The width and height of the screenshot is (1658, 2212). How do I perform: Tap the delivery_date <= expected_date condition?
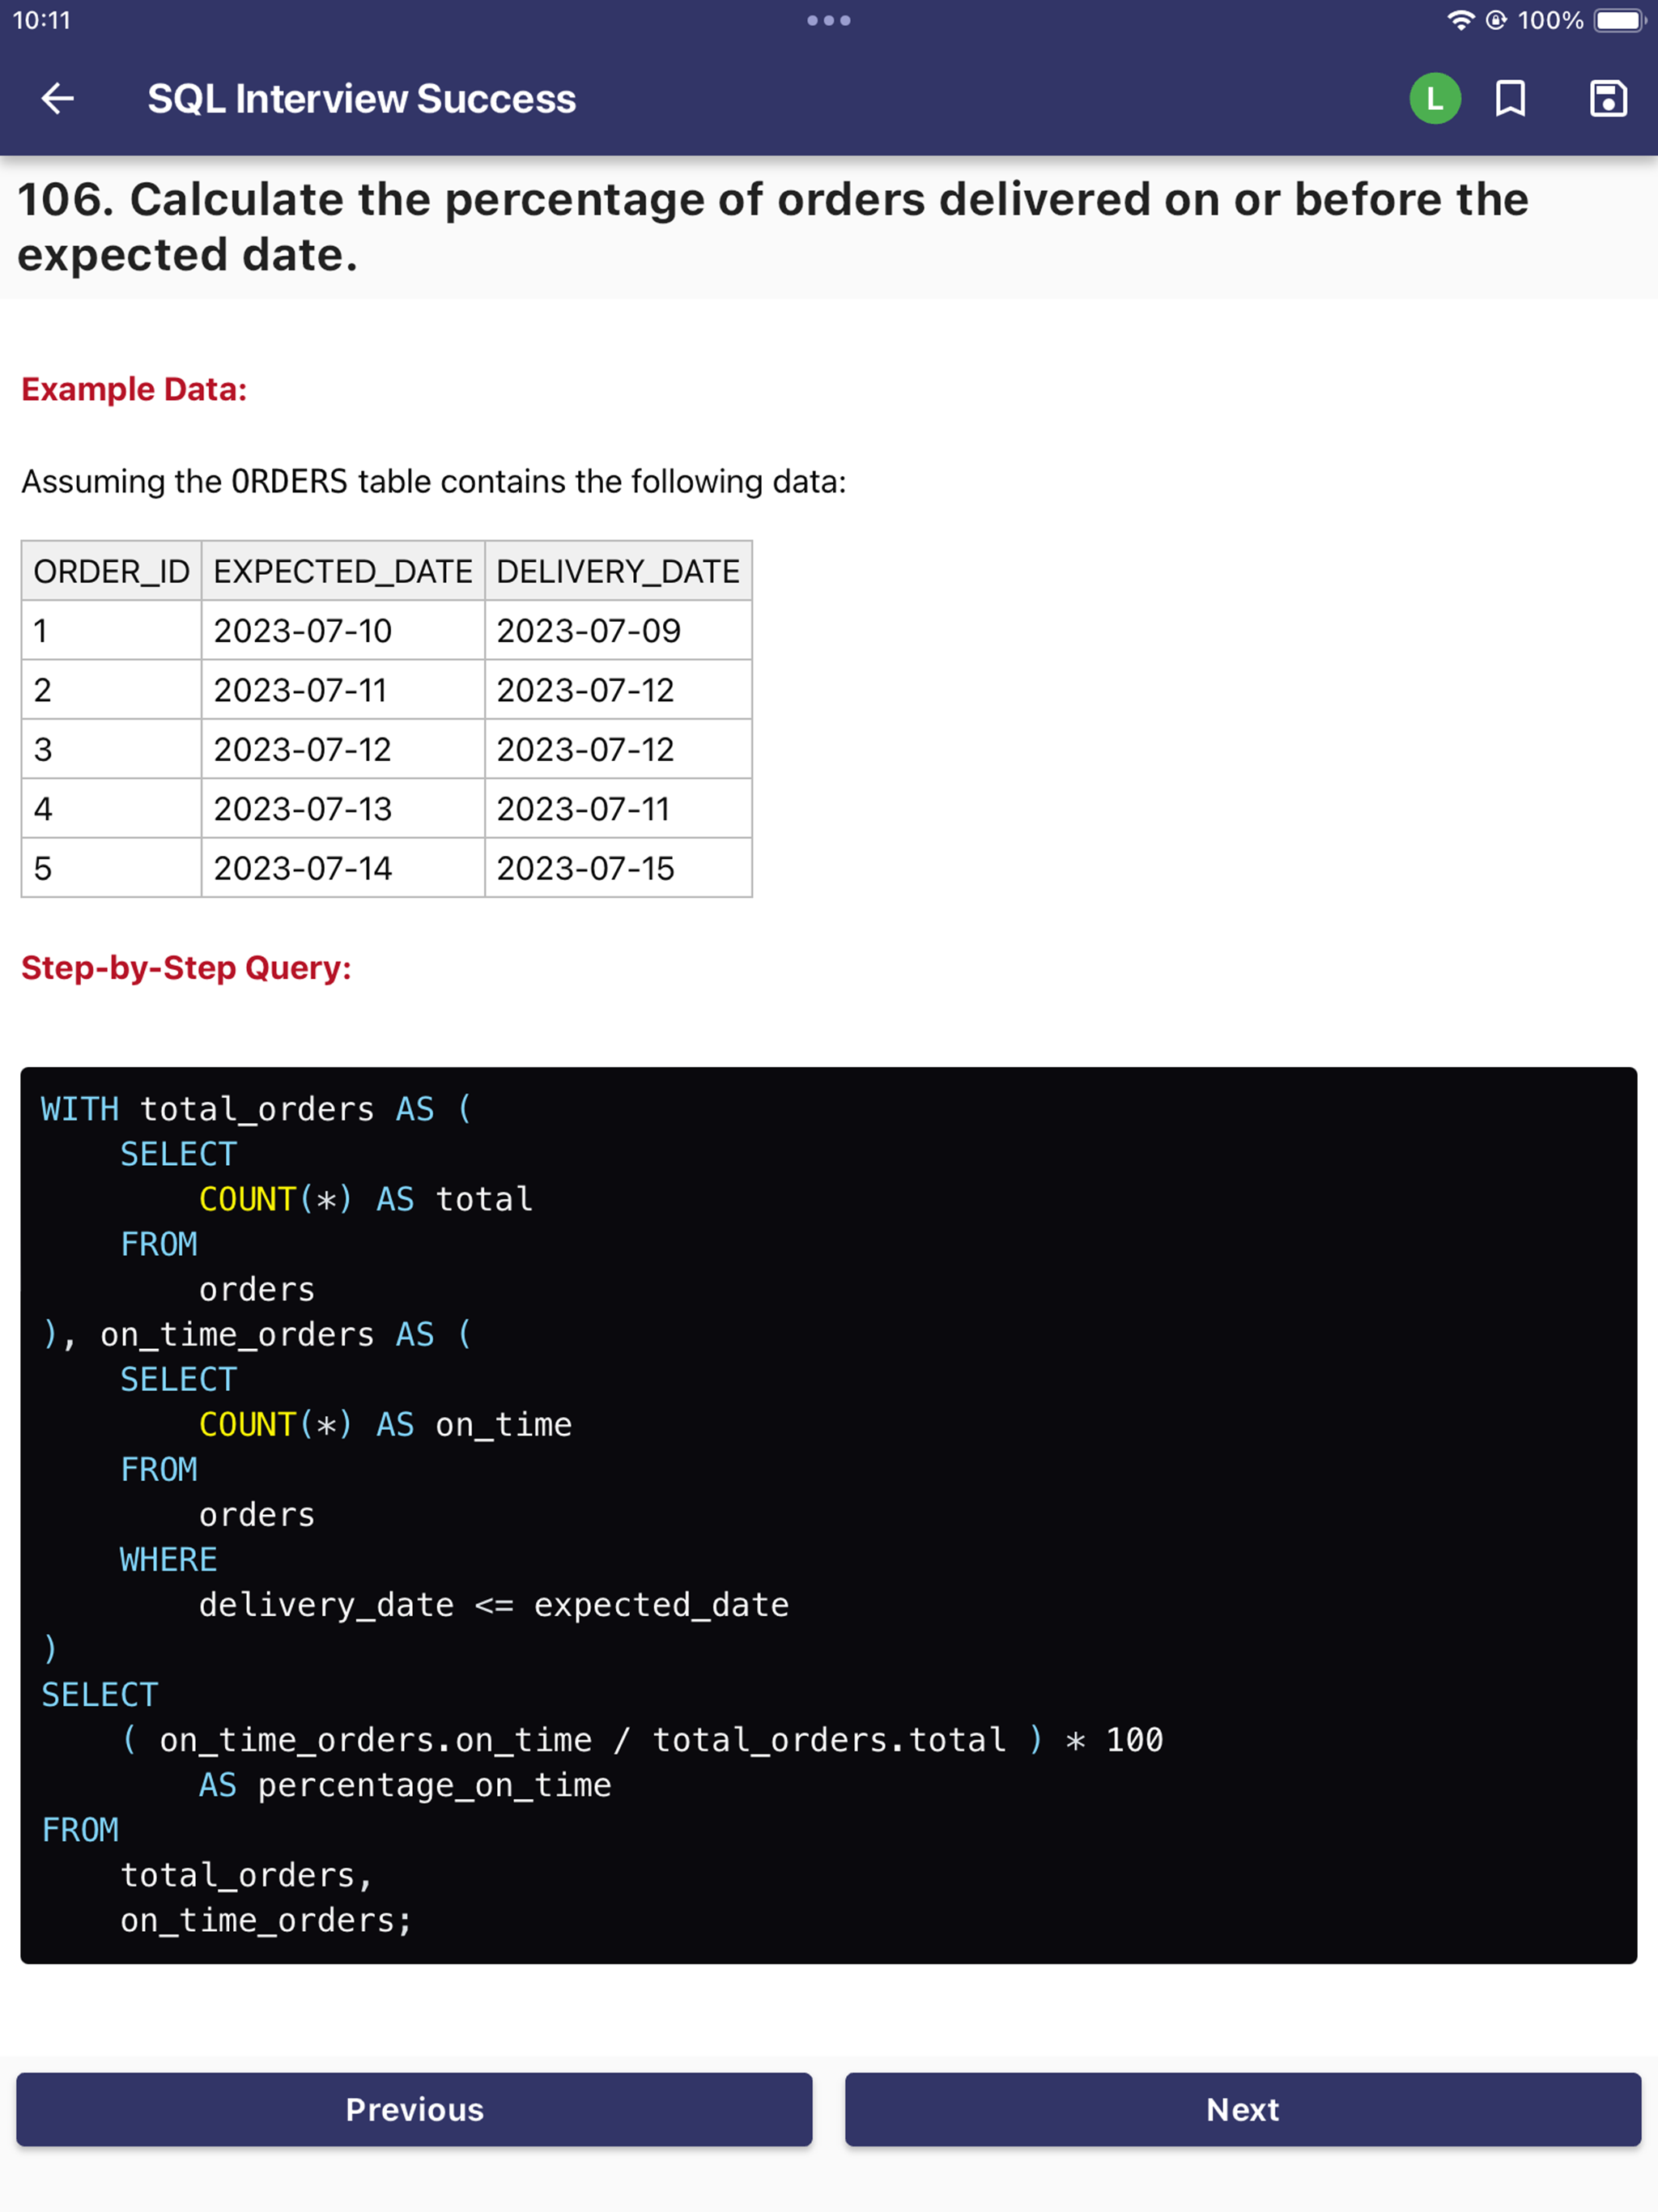(x=494, y=1605)
